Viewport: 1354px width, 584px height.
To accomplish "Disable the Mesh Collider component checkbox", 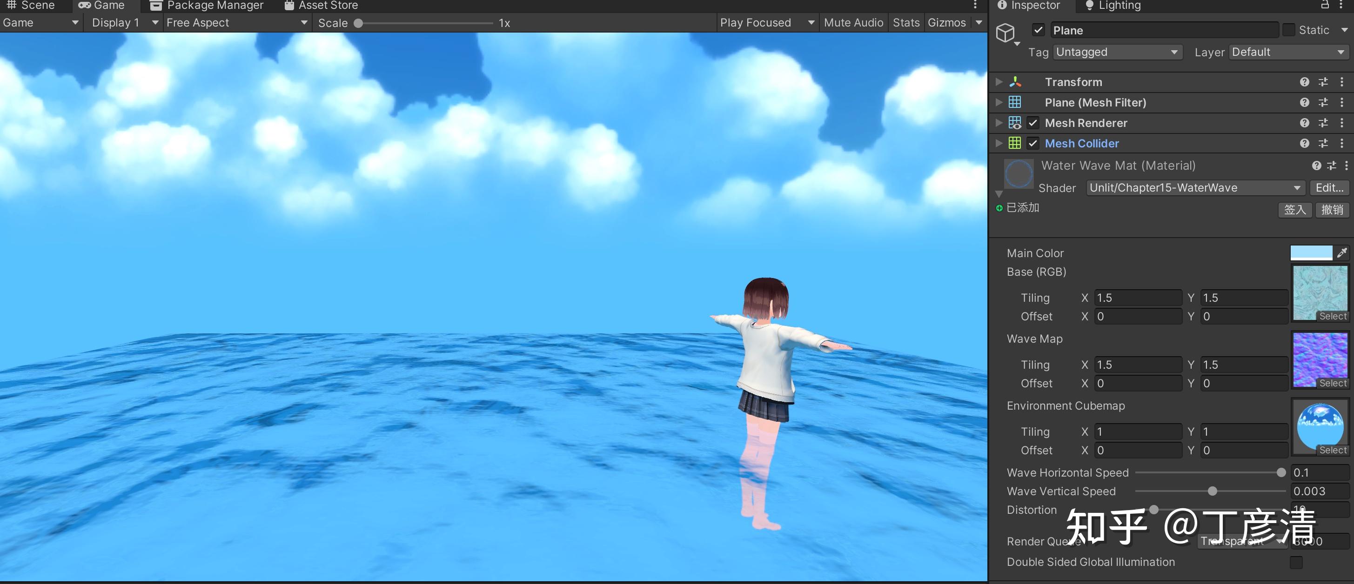I will 1032,143.
